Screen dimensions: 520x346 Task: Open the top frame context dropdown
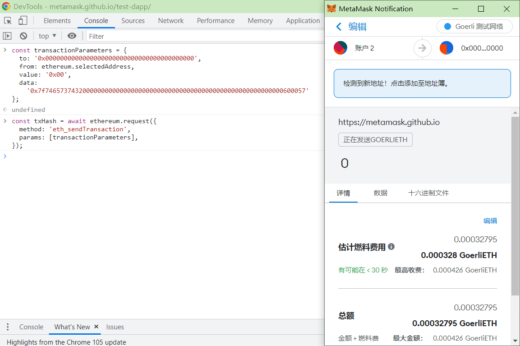point(47,36)
